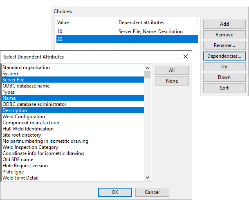
Task: Confirm with the OK button
Action: point(115,192)
